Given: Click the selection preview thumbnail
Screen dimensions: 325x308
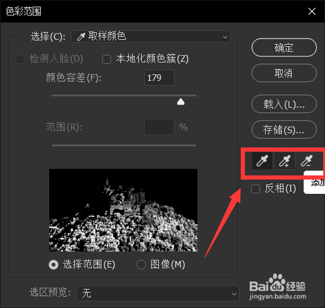Looking at the screenshot, I should click(x=123, y=210).
